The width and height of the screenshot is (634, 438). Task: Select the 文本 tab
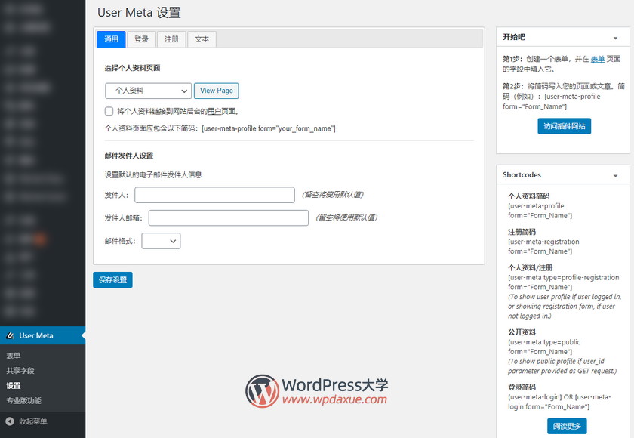point(202,39)
